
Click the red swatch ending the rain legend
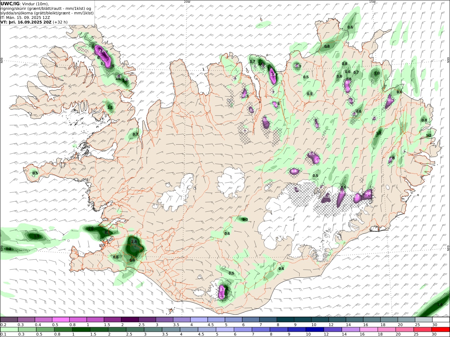pos(441,330)
